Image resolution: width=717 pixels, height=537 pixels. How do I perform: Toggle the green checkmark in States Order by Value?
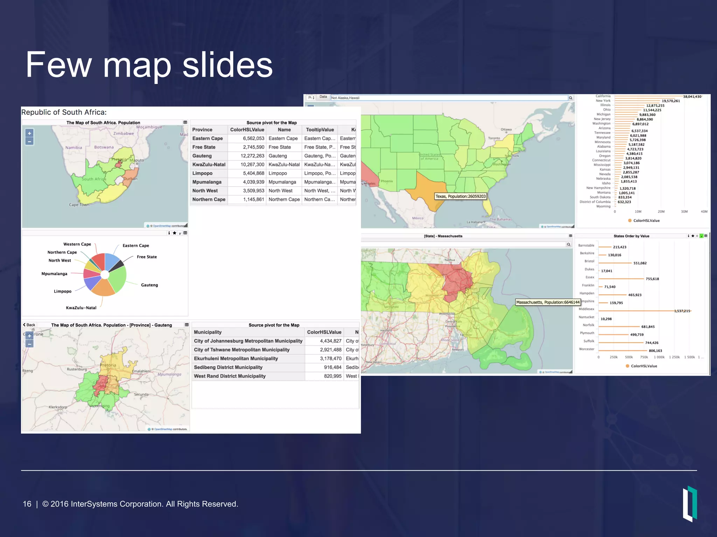701,236
